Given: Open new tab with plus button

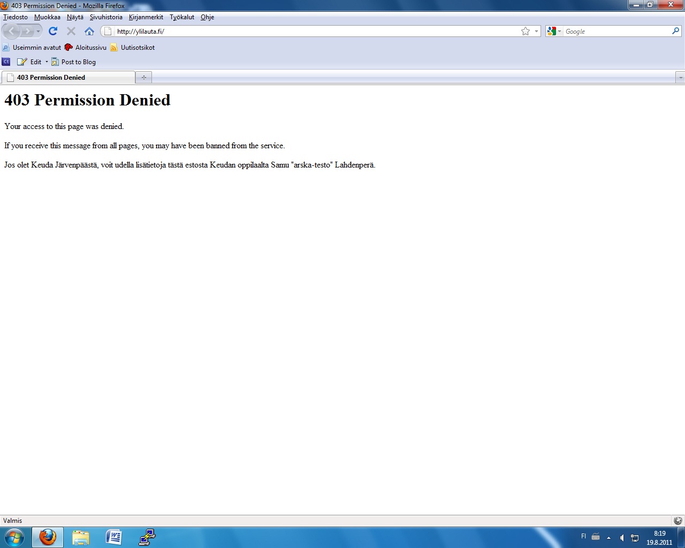Looking at the screenshot, I should [143, 78].
